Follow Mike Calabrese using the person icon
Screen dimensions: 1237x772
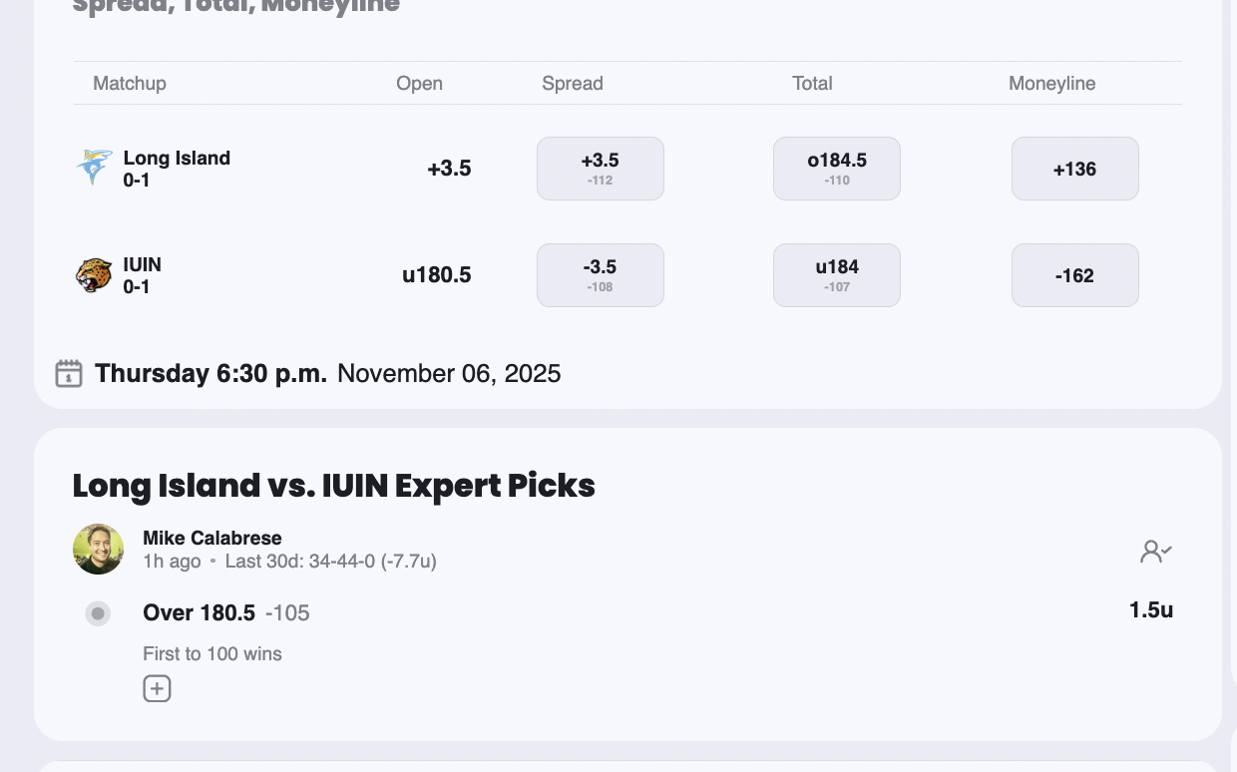(x=1155, y=551)
